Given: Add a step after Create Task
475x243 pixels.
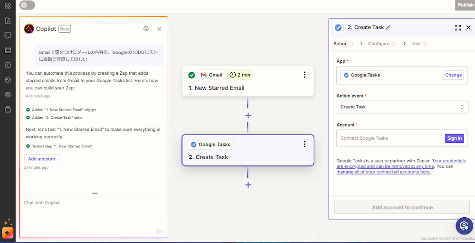Looking at the screenshot, I should coord(248,185).
